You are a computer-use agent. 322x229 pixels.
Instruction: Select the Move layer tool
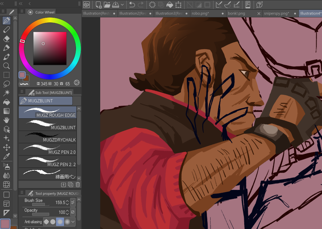7,147
